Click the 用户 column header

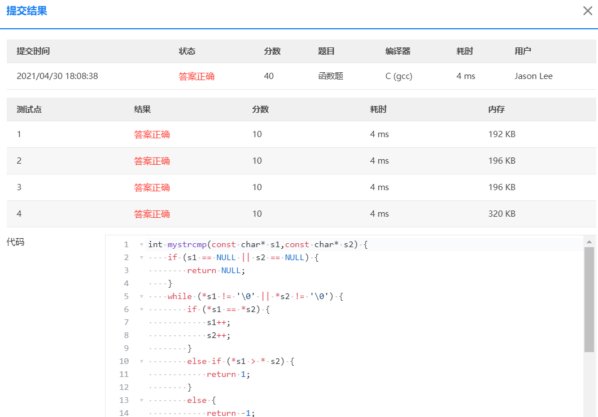coord(523,51)
